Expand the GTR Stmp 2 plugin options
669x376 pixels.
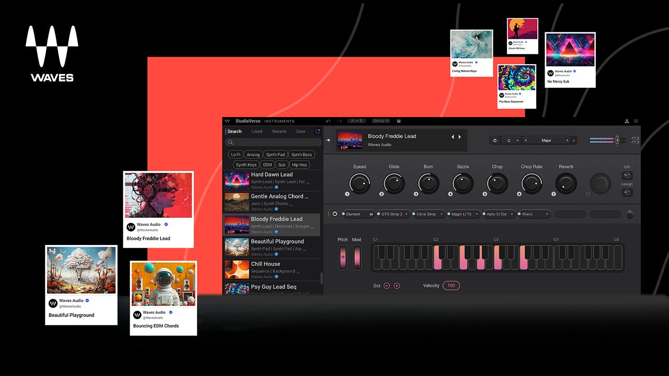click(x=406, y=214)
